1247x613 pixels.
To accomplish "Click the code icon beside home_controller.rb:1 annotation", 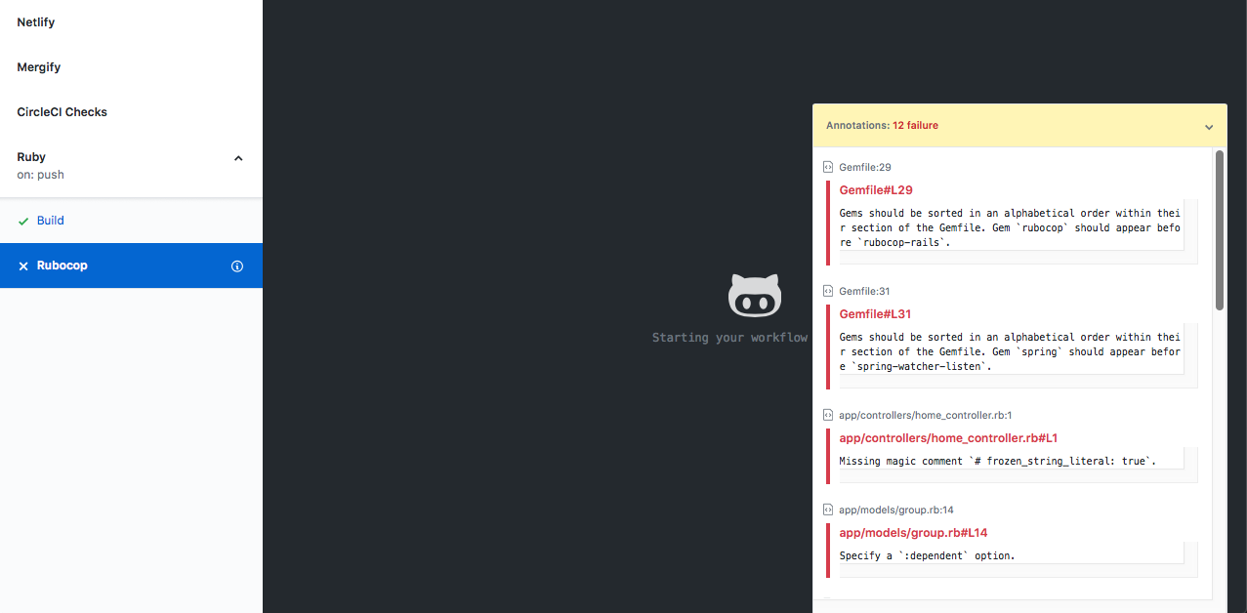I will [x=828, y=415].
